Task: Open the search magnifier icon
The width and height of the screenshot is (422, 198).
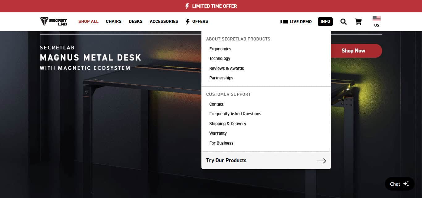Action: 344,22
